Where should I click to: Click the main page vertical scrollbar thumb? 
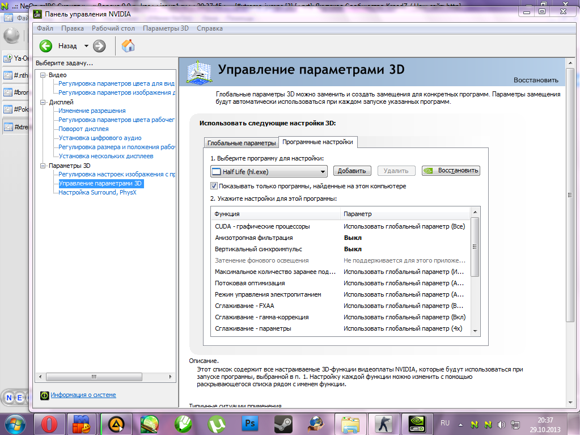tap(570, 195)
